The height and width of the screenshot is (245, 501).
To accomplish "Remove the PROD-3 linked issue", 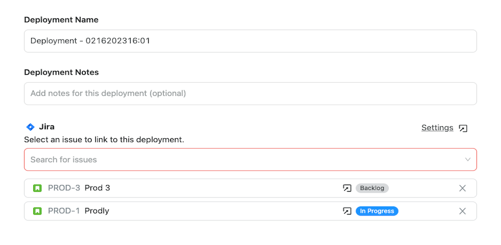I will tap(462, 188).
